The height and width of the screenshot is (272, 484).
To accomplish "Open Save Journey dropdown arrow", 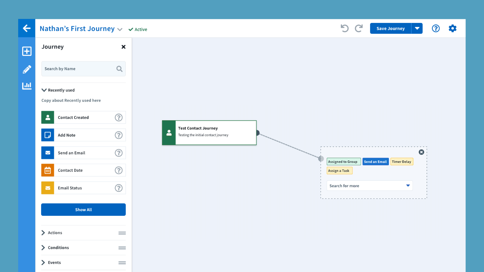I will coord(417,28).
